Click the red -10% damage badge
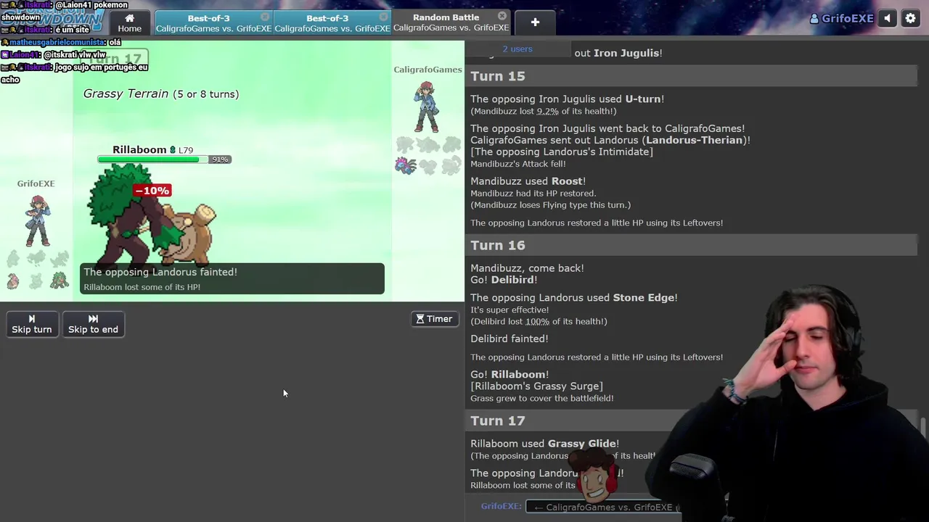 click(152, 191)
